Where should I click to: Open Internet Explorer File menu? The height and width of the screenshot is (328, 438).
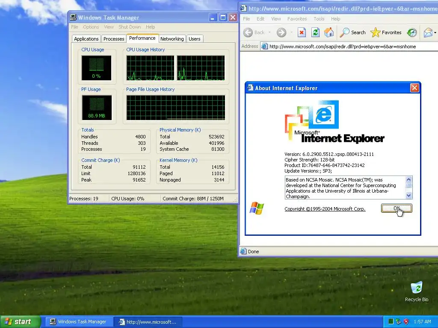(x=246, y=19)
